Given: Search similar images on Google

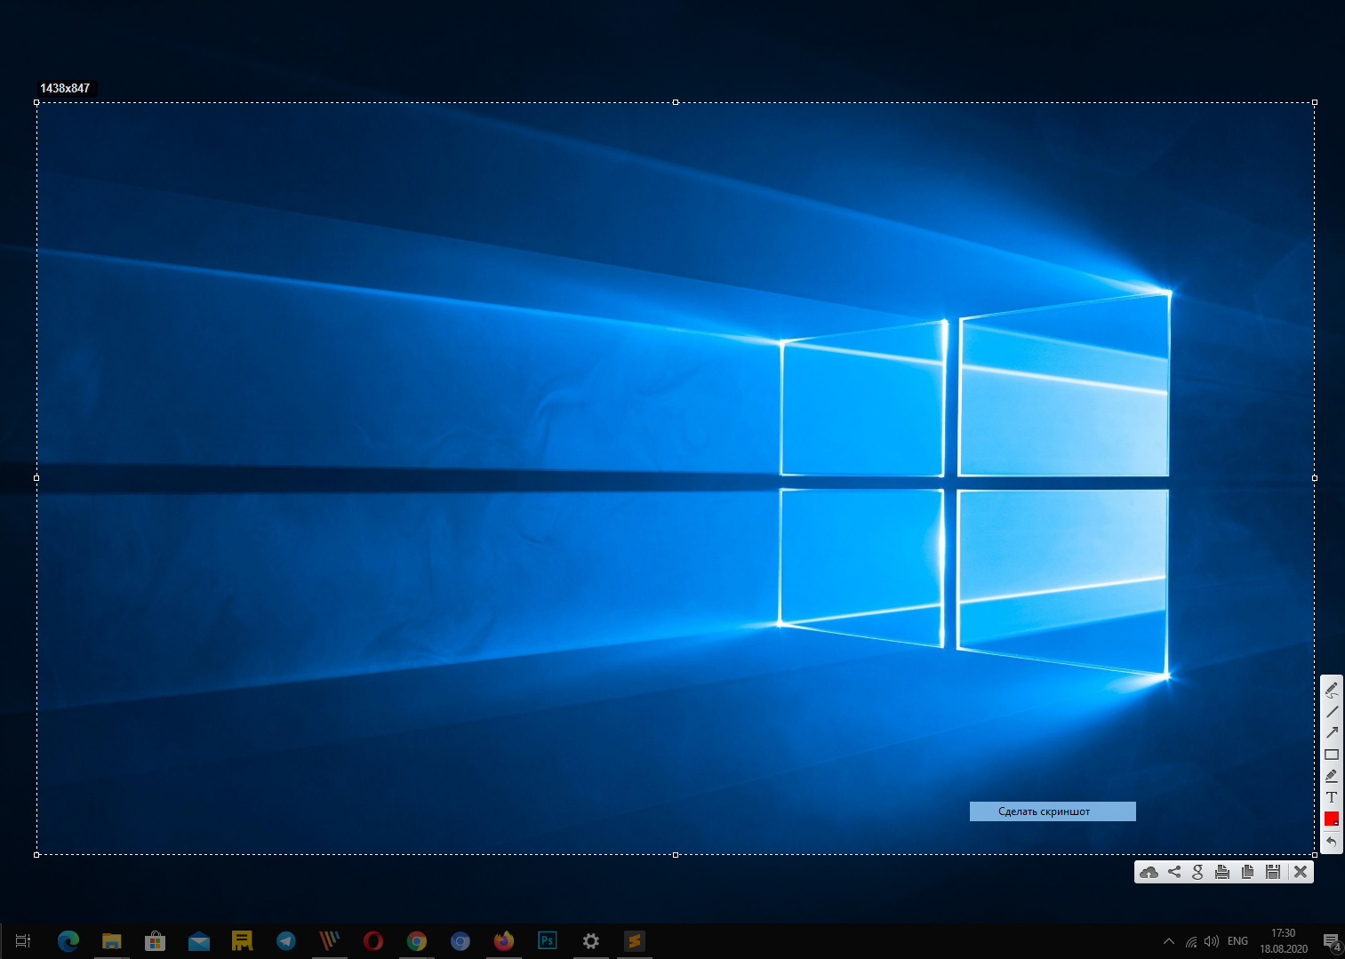Looking at the screenshot, I should pos(1197,872).
